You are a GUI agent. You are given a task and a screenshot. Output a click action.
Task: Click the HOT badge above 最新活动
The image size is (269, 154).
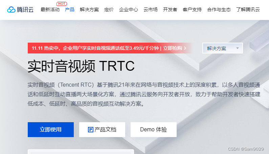coord(62,4)
